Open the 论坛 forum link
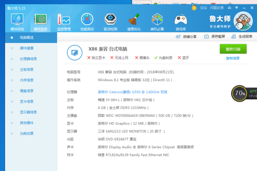Viewport: 257px width, 171px height. 204,8
